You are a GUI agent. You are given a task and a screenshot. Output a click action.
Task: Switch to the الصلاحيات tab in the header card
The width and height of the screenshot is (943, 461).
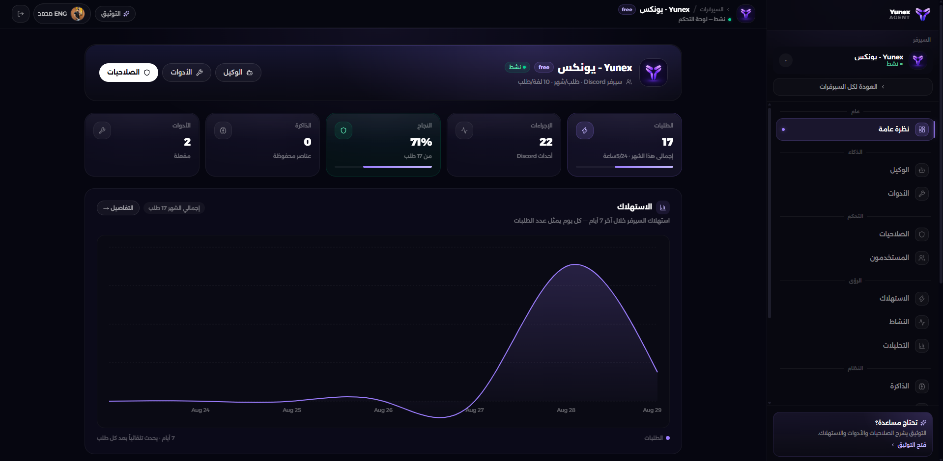tap(129, 73)
